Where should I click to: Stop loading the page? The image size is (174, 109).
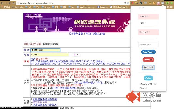tap(10, 3)
